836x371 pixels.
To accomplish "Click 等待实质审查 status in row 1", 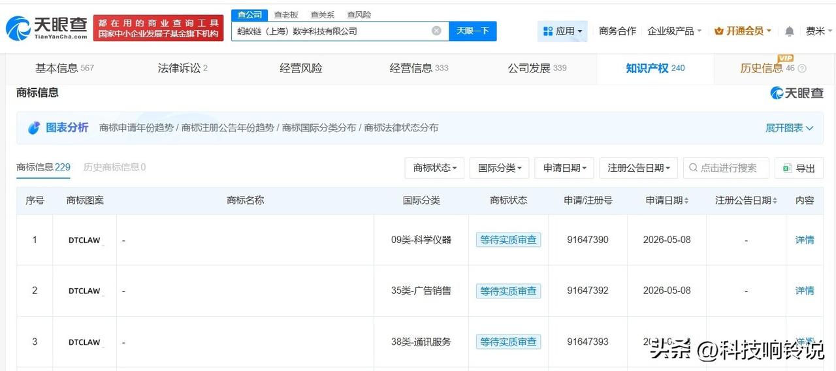I will pyautogui.click(x=508, y=240).
